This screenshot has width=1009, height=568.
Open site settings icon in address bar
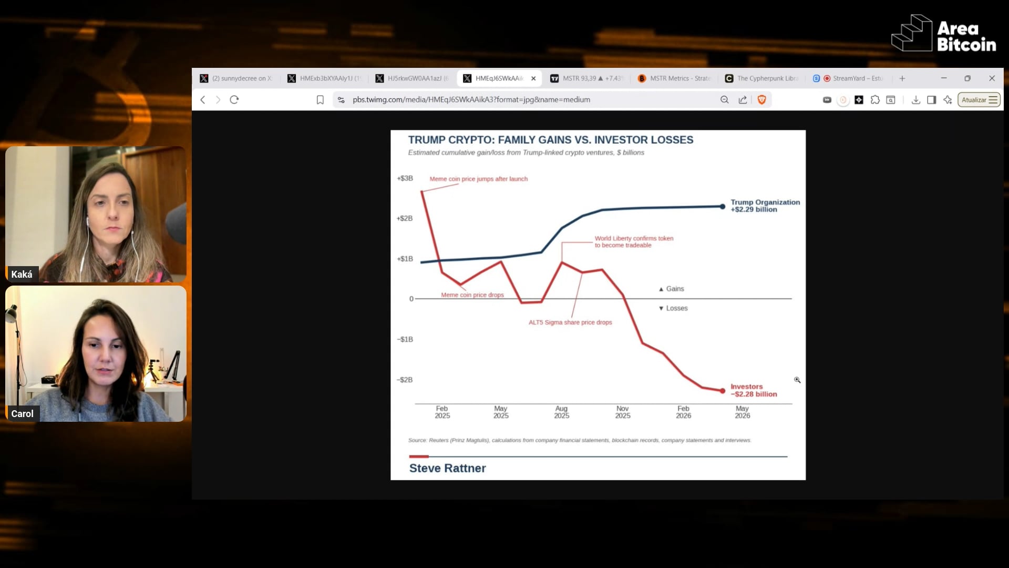tap(341, 100)
